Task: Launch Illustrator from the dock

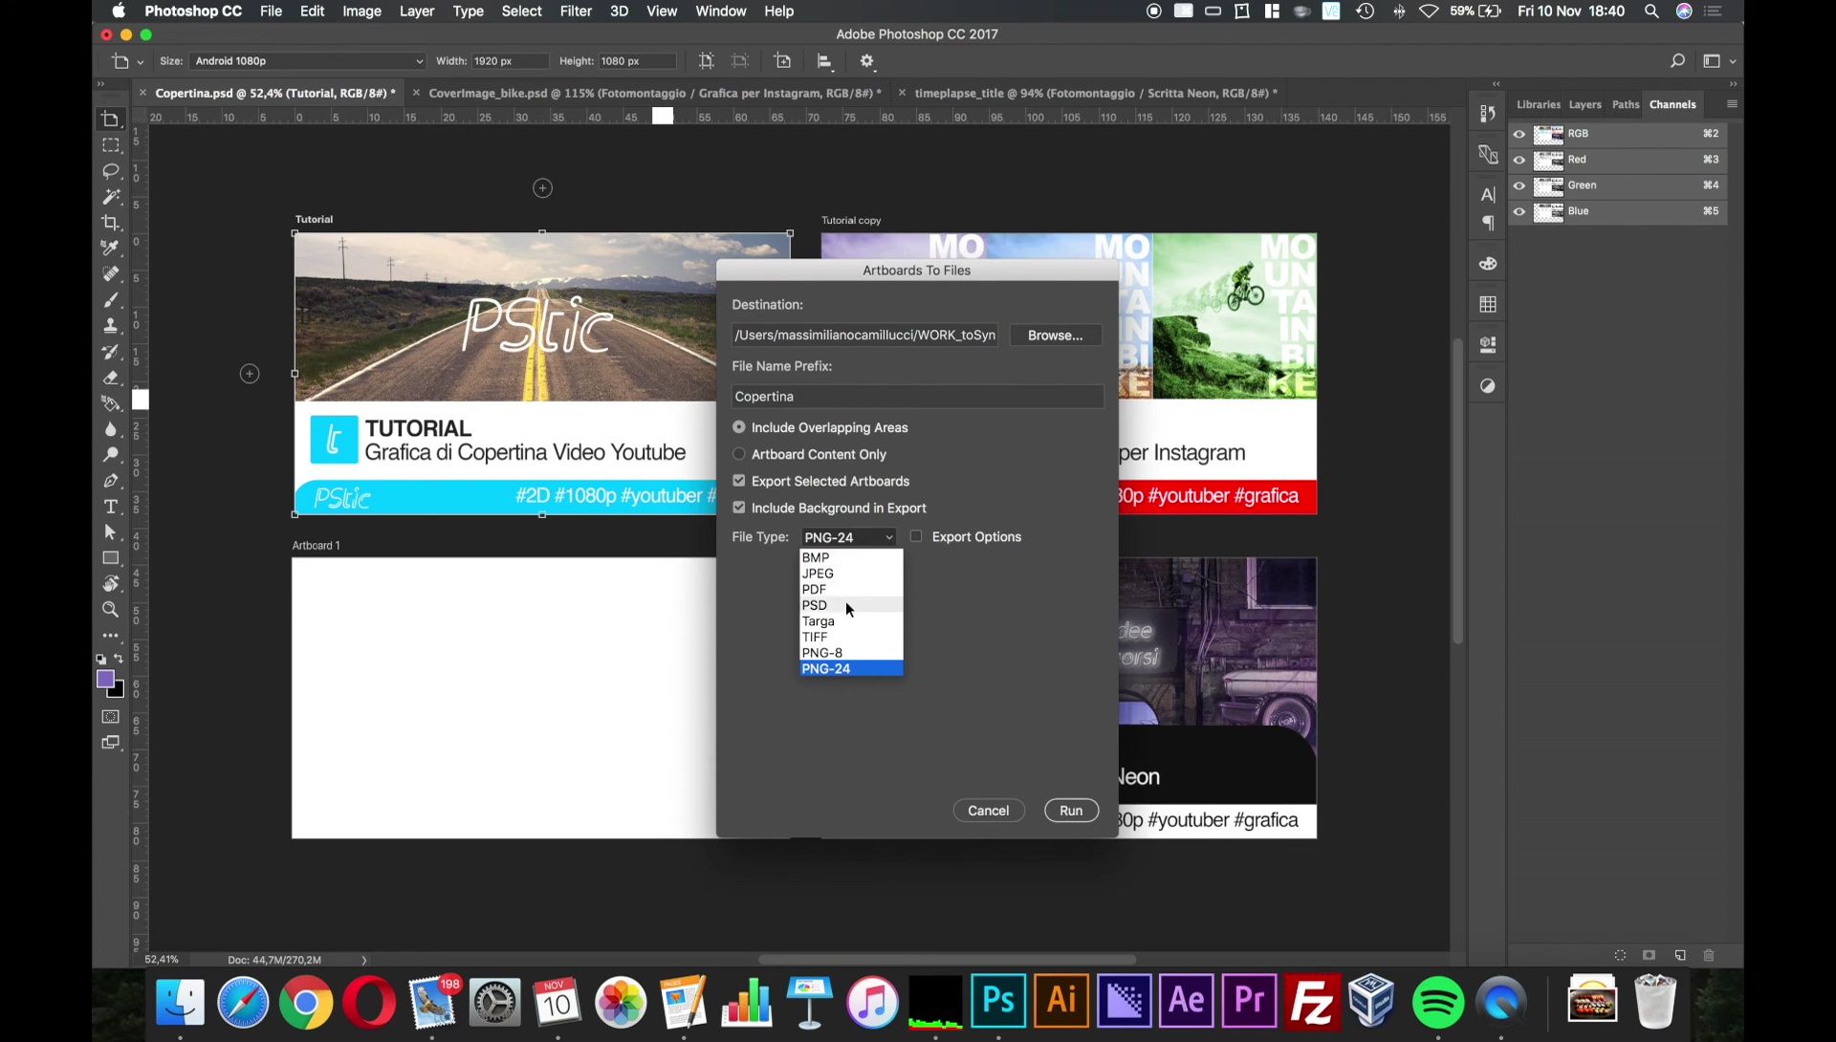Action: tap(1061, 1001)
